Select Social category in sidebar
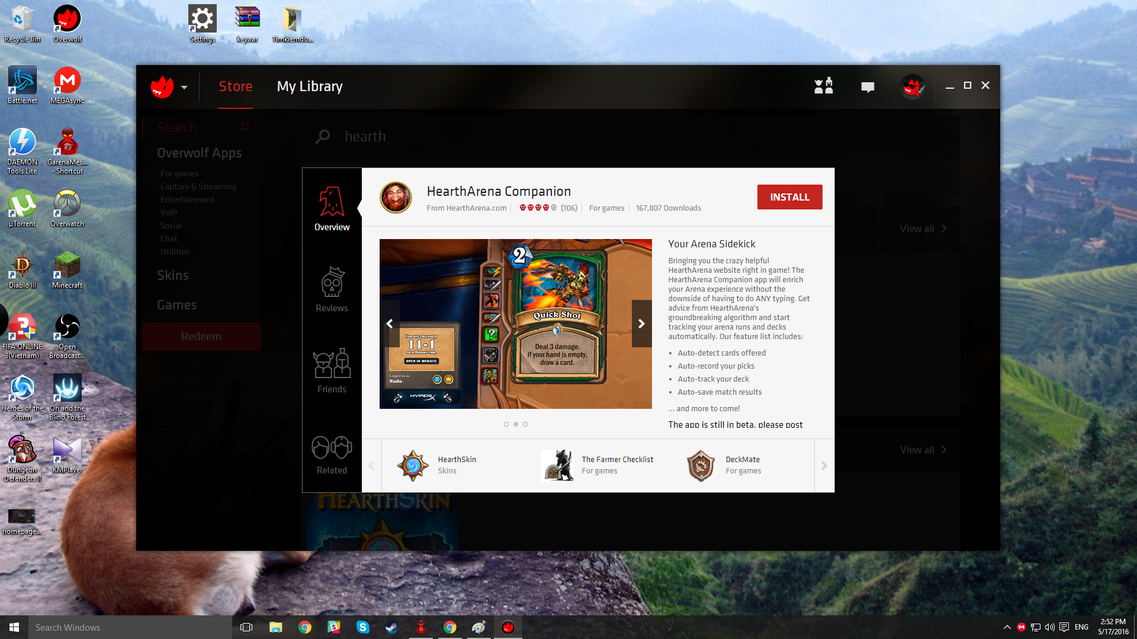 tap(171, 225)
